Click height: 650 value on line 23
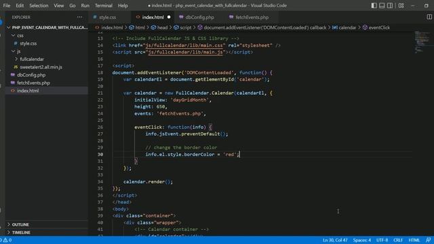434x244 pixels. [160, 106]
